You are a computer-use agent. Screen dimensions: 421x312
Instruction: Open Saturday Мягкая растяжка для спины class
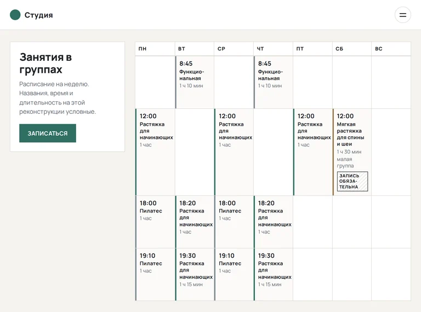point(352,152)
